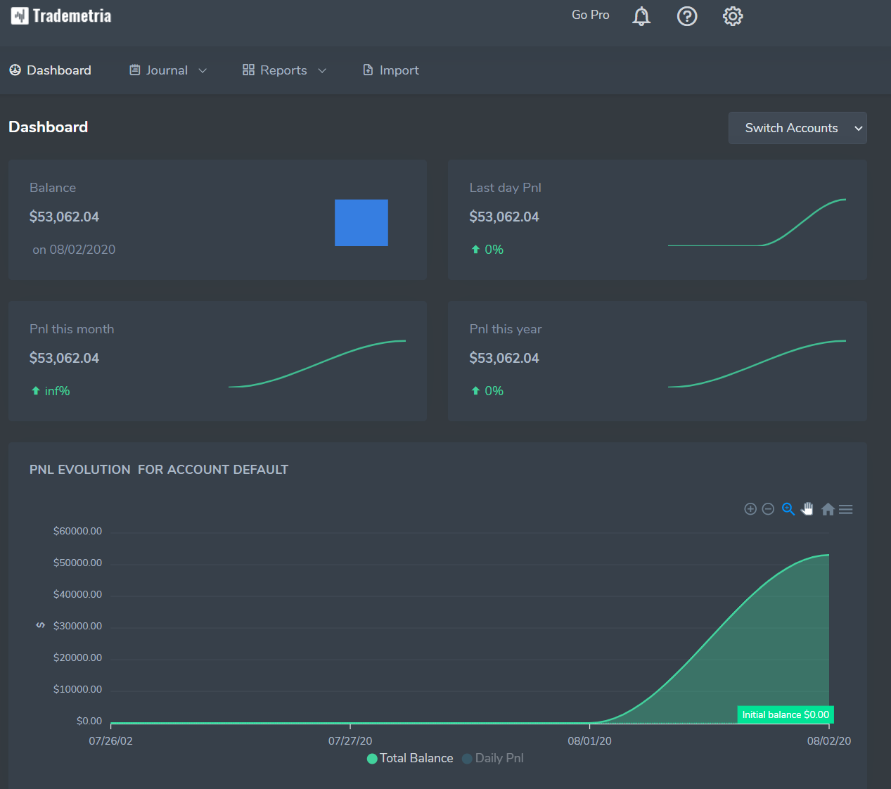Expand the Reports dropdown menu
The width and height of the screenshot is (891, 789).
click(284, 70)
